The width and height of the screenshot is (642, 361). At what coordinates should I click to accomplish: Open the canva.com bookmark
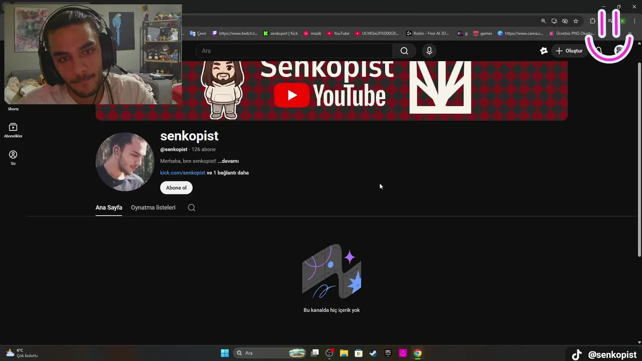point(521,34)
